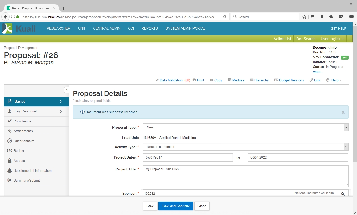357x215 pixels.
Task: Click the Project Title text area
Action: tap(245, 176)
